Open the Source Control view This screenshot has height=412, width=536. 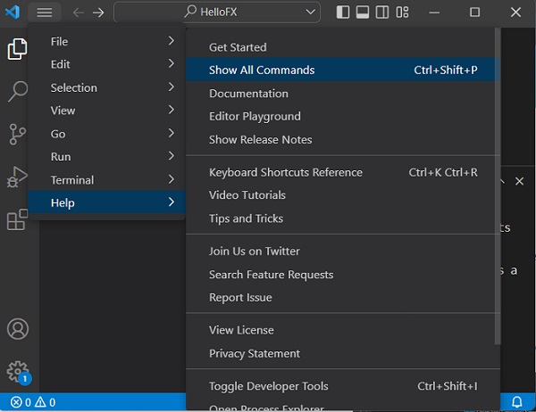[x=17, y=134]
